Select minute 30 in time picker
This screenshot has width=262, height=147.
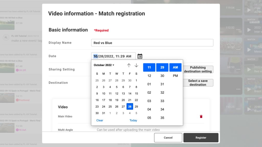pos(162,76)
